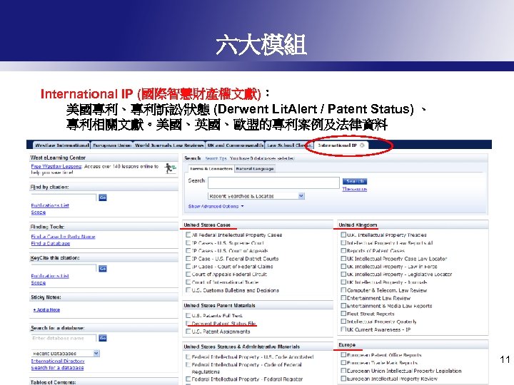Check Fleet Street Reports
This screenshot has height=385, width=514.
coord(343,314)
